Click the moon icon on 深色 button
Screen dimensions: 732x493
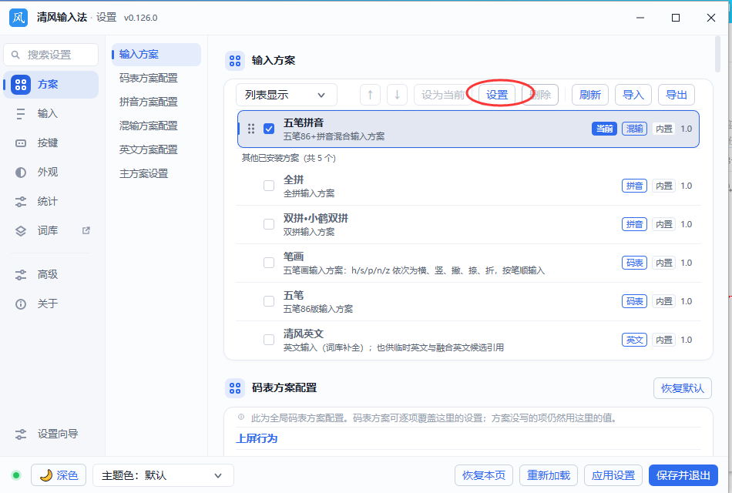45,475
